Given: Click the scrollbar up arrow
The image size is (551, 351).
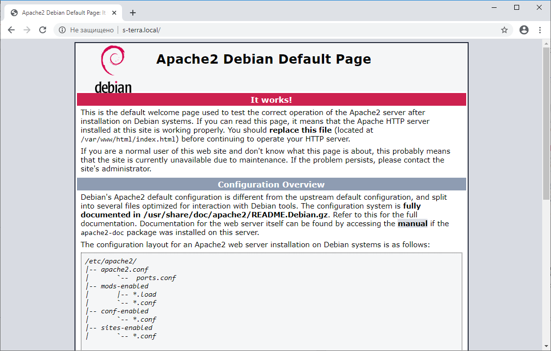Looking at the screenshot, I should click(546, 44).
